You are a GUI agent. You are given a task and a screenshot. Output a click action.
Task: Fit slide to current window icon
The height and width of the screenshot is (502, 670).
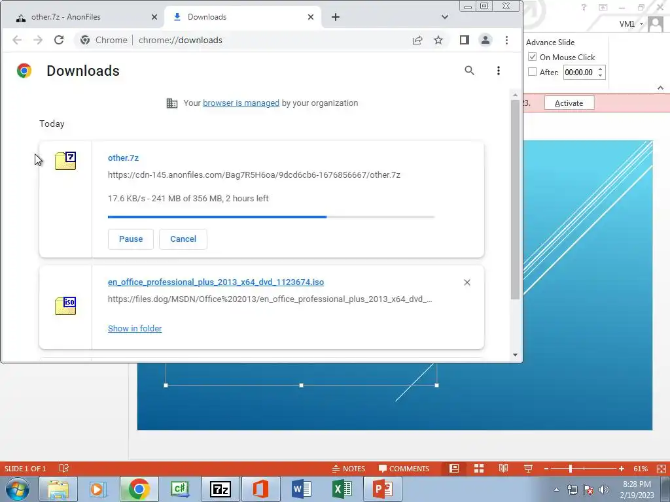661,469
